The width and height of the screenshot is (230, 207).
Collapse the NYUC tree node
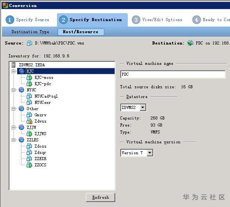coord(14,90)
